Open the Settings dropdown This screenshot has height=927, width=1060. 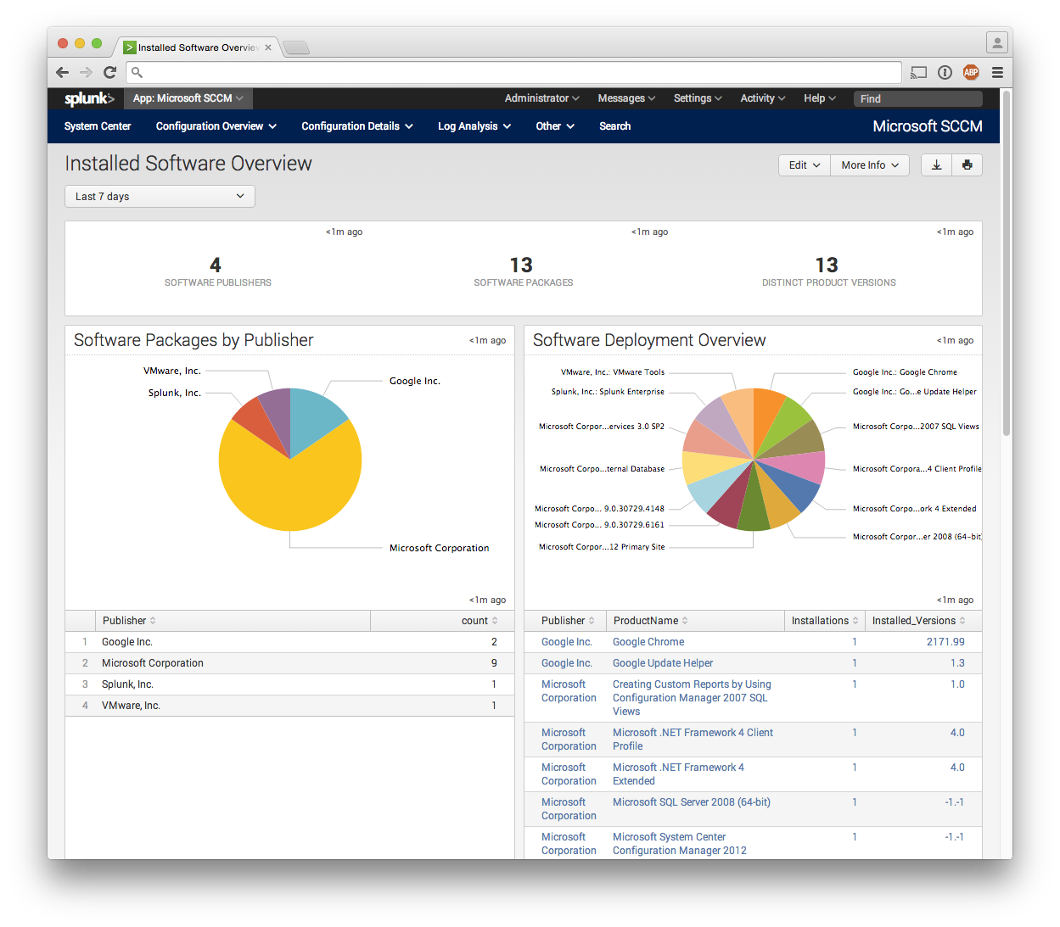click(698, 98)
